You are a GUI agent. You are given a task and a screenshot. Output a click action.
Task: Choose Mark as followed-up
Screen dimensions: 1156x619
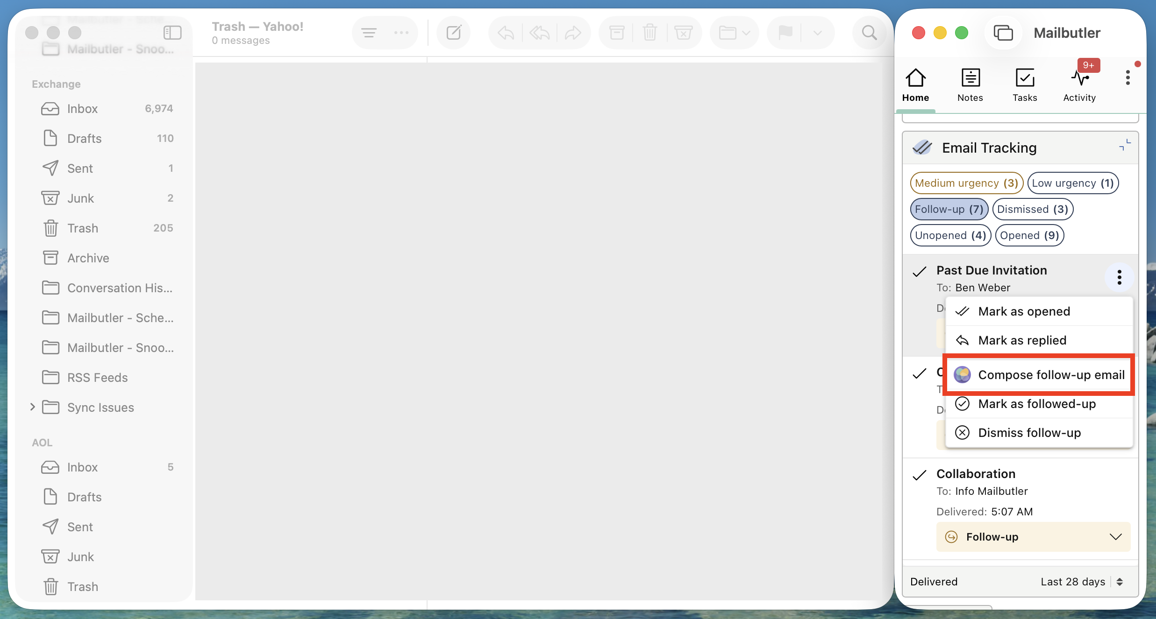[1039, 404]
